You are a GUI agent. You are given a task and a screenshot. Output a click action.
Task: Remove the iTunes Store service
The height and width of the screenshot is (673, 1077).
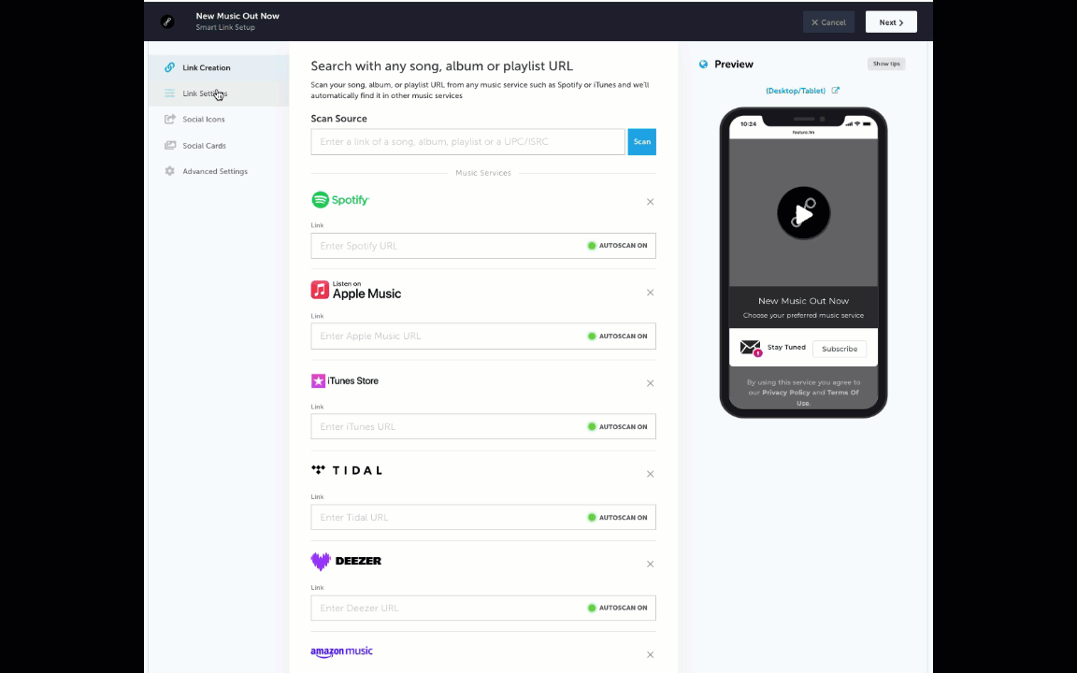pyautogui.click(x=651, y=383)
